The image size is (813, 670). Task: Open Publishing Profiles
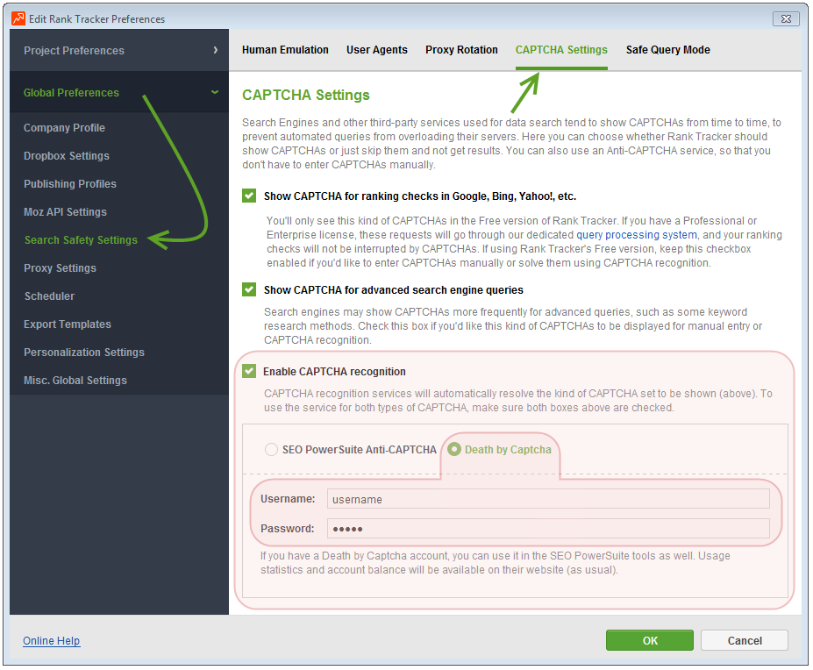[70, 183]
